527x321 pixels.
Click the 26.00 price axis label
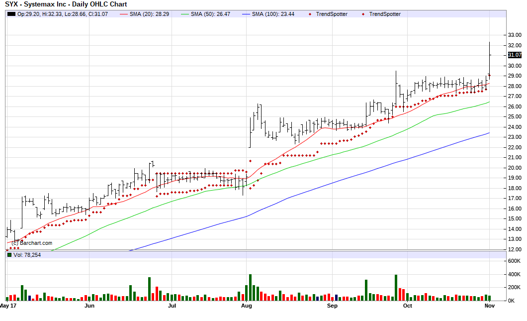(515, 107)
